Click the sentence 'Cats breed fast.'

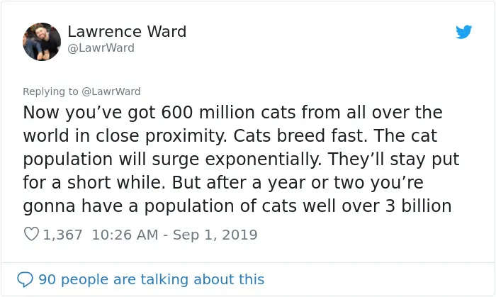(300, 135)
